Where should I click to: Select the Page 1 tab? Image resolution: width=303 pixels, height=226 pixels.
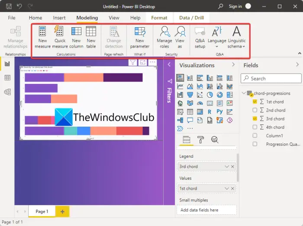[42, 211]
